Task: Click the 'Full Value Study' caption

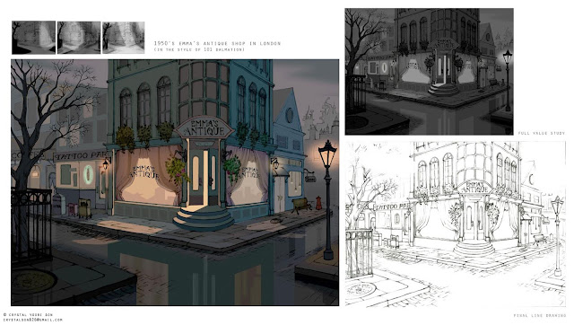Action: 542,133
